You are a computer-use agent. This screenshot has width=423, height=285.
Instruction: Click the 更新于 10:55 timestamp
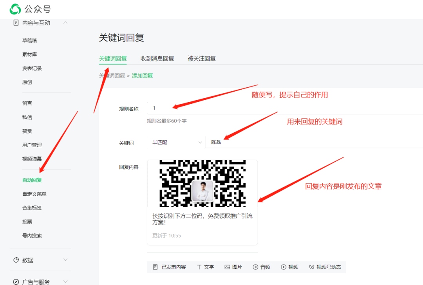[x=166, y=236]
